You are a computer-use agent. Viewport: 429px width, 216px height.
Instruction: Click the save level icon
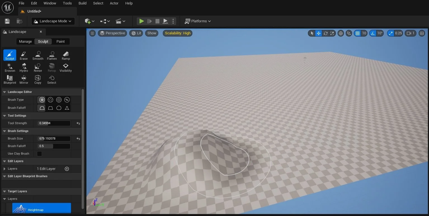coord(7,21)
